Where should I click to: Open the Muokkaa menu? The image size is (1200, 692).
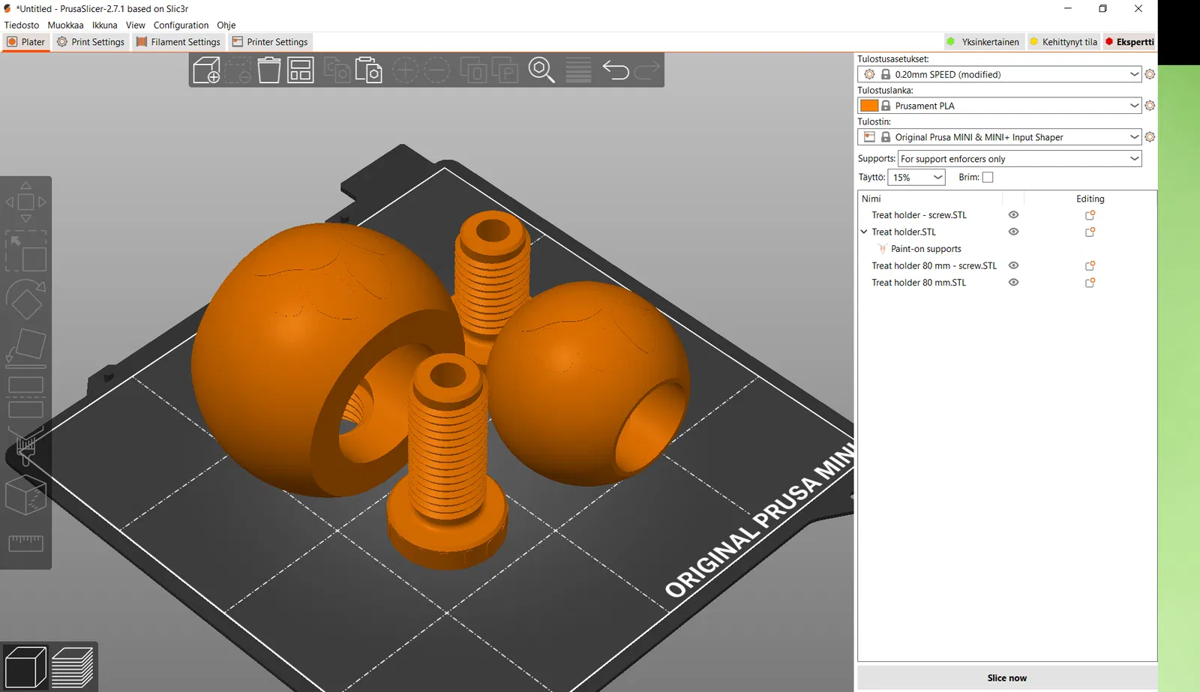[x=66, y=25]
